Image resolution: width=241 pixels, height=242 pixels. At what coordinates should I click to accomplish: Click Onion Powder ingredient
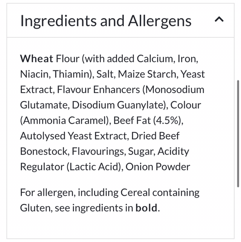click(158, 167)
